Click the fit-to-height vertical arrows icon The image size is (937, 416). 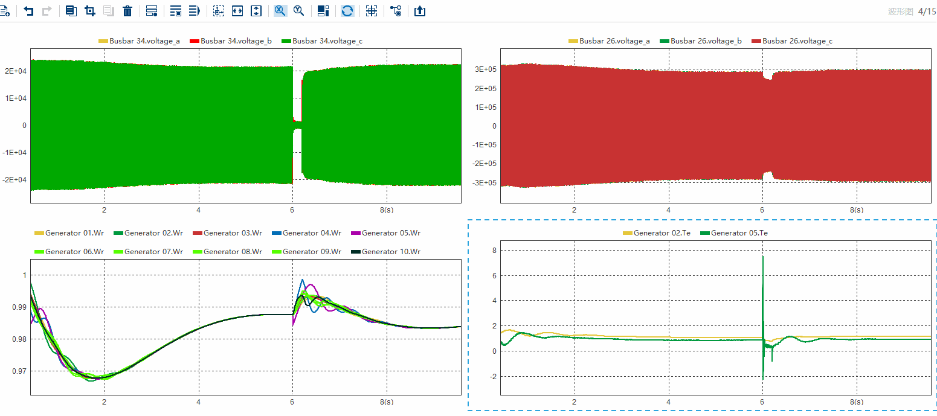256,11
